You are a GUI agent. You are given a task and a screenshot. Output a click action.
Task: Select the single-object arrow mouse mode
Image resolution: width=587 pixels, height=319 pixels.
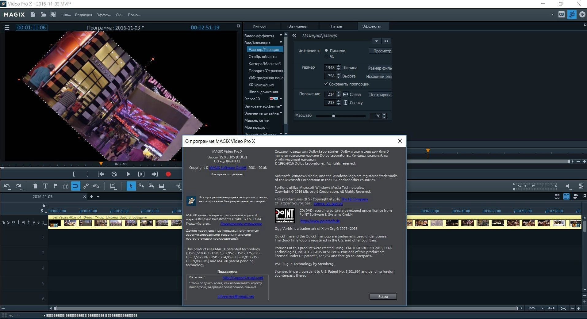point(131,186)
